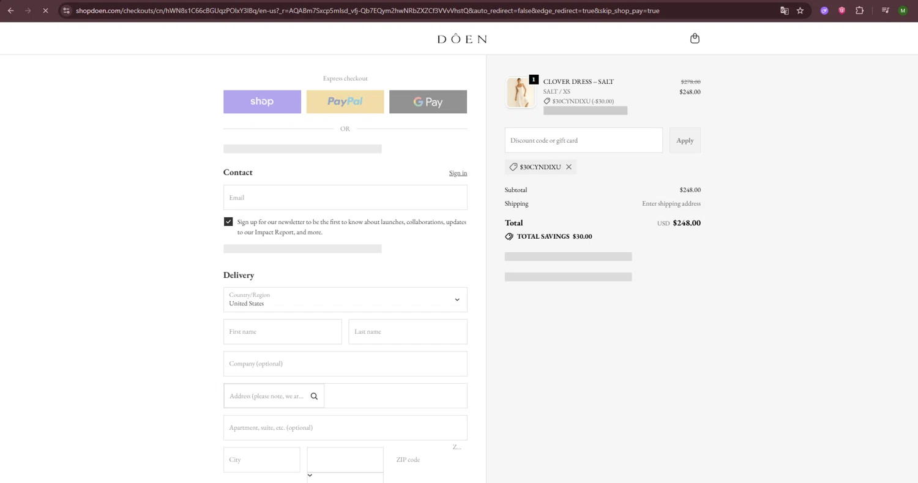Screen dimensions: 918x483
Task: Click the Apply discount button
Action: (685, 140)
